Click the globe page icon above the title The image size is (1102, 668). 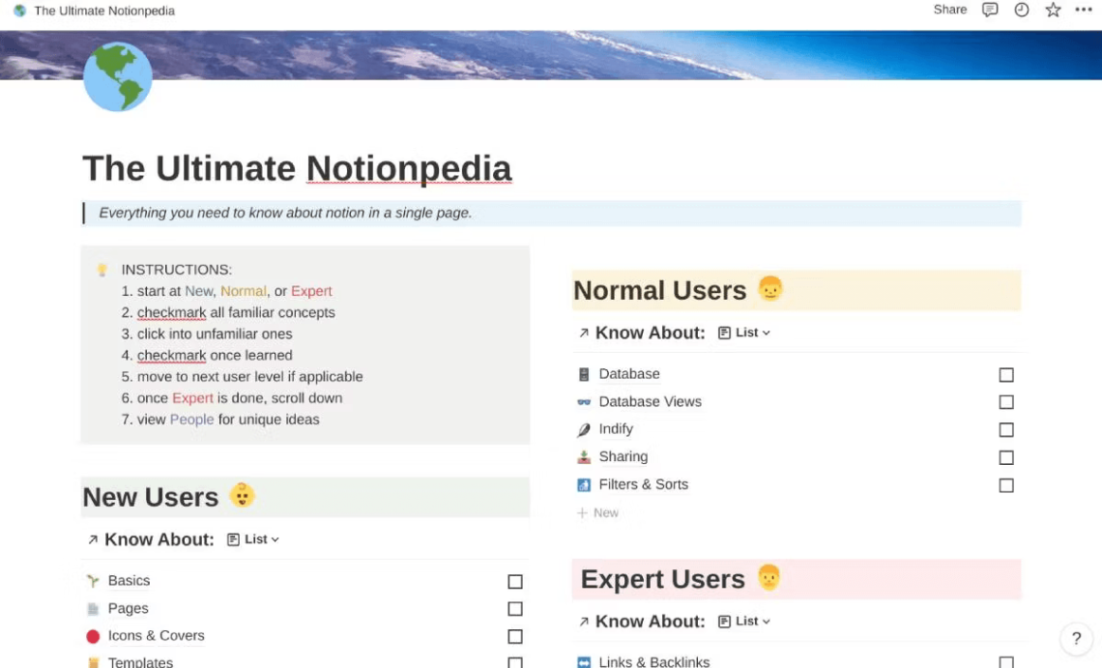pos(118,76)
